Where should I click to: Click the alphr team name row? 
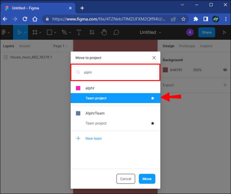click(115, 88)
